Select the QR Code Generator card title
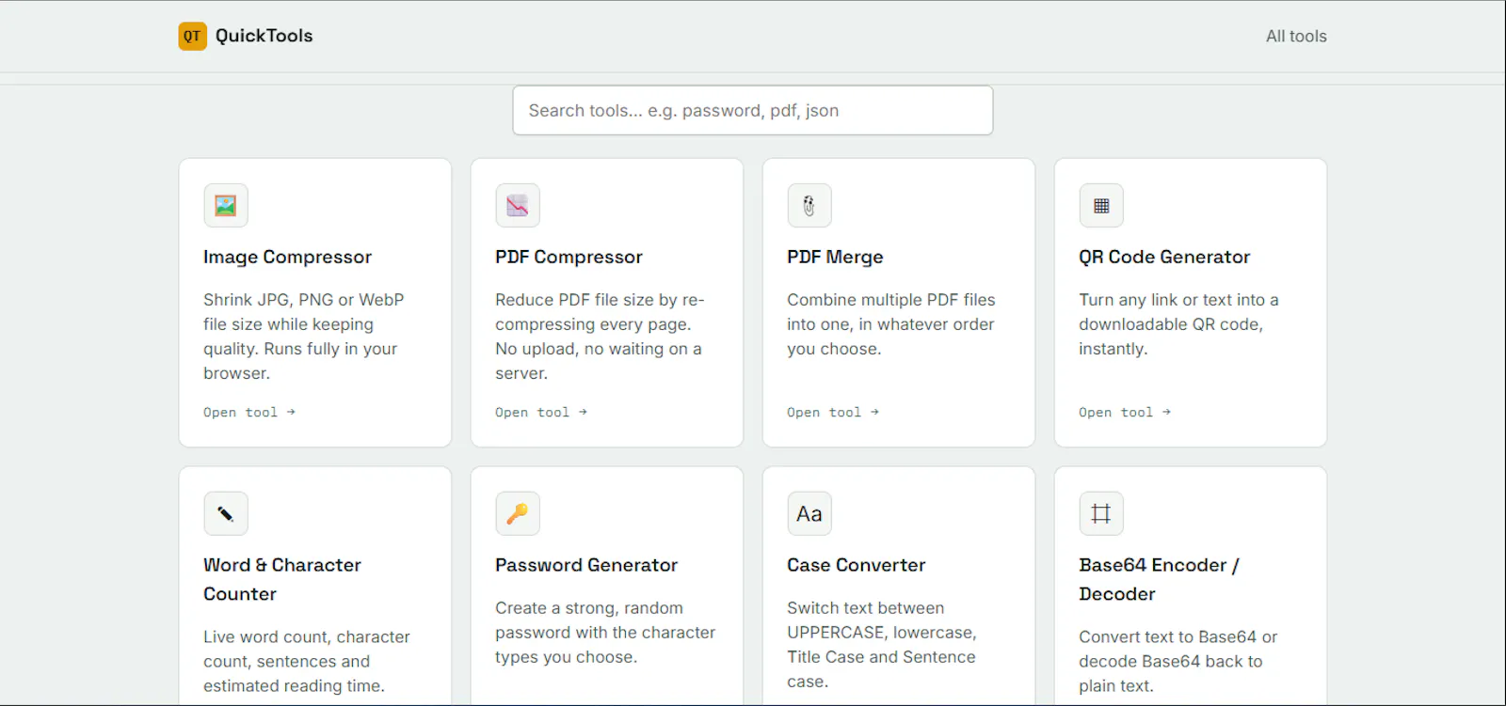The image size is (1506, 706). pyautogui.click(x=1164, y=257)
